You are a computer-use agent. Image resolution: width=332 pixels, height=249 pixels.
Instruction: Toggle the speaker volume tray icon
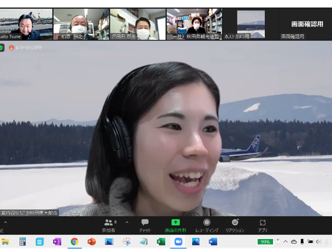(x=319, y=242)
